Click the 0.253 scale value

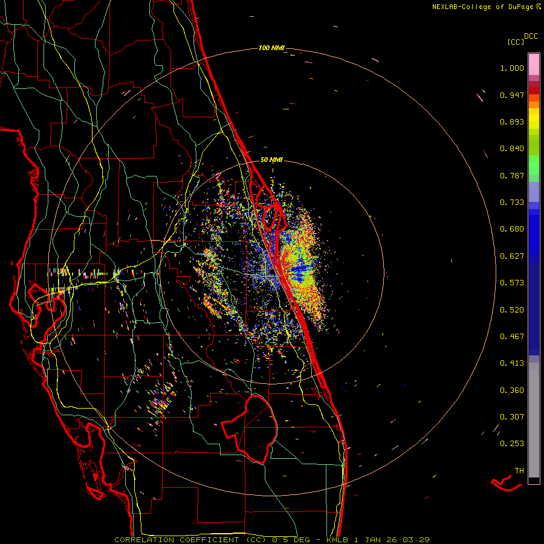[x=512, y=444]
